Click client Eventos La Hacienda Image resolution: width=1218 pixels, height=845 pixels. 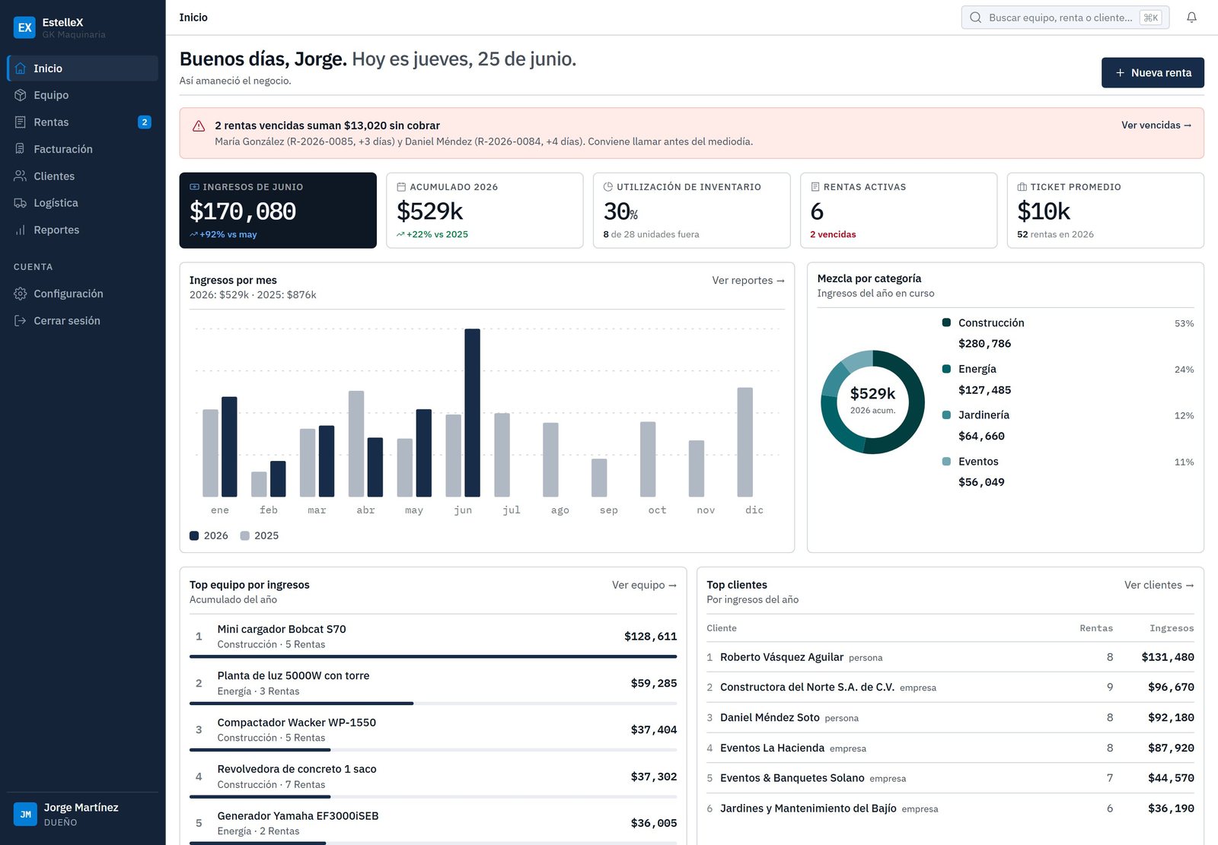point(772,748)
